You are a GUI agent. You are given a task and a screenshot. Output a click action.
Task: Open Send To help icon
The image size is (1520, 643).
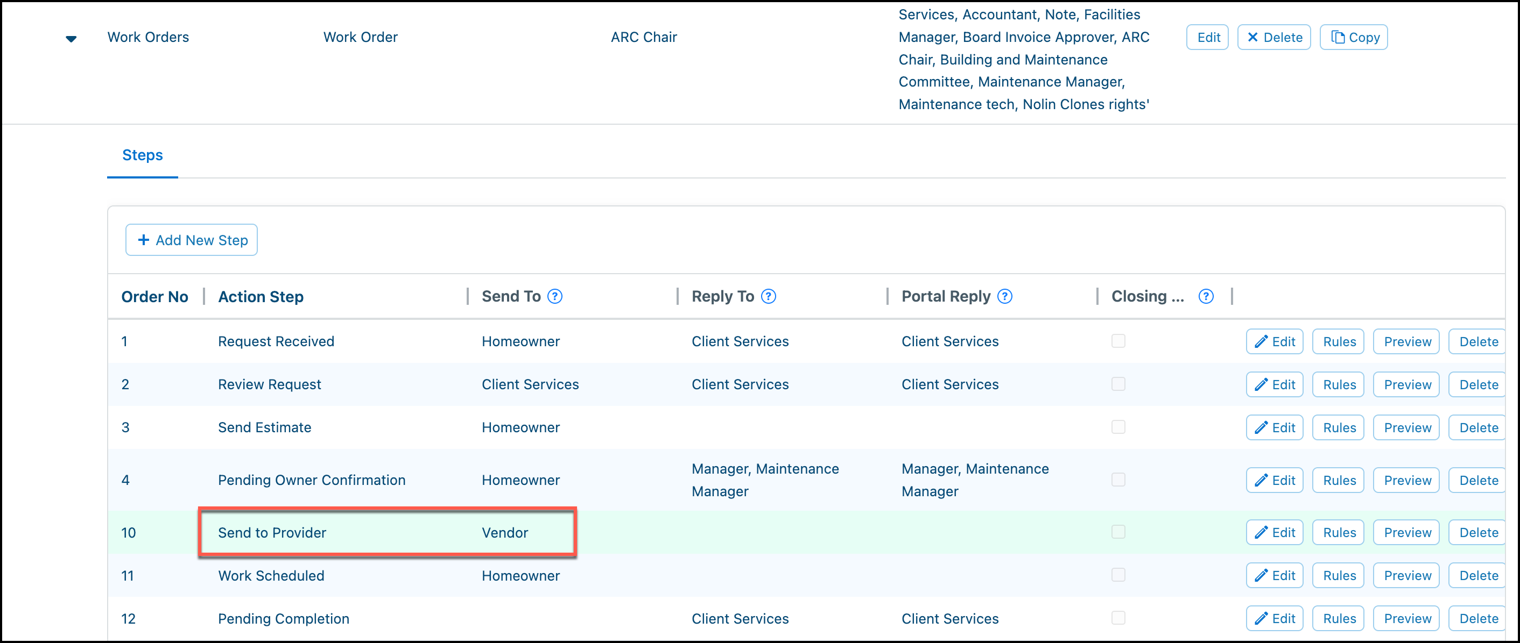point(554,296)
